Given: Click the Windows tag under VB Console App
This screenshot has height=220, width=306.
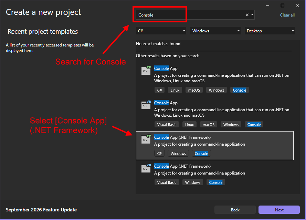Looking at the screenshot, I should (231, 125).
